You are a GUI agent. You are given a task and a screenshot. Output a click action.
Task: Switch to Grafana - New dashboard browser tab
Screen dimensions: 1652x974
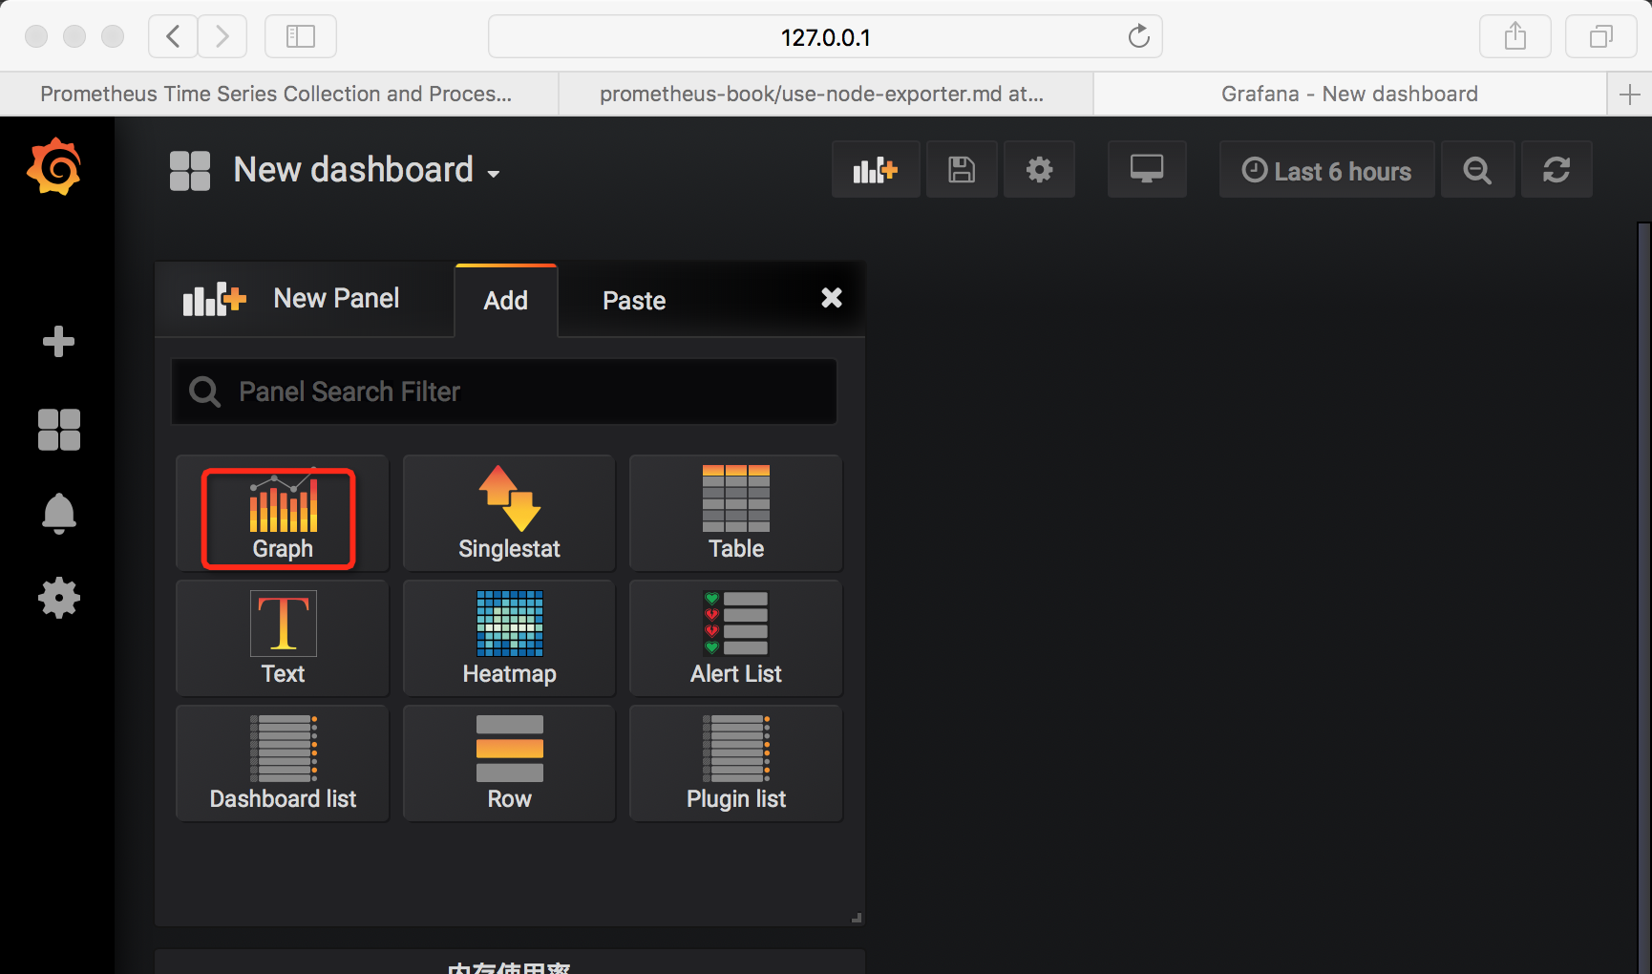click(1350, 94)
